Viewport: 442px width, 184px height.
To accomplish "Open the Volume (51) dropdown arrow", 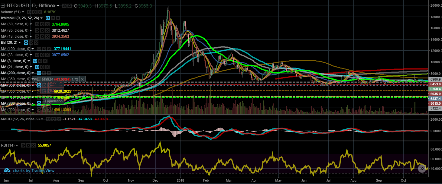I will click(23, 12).
